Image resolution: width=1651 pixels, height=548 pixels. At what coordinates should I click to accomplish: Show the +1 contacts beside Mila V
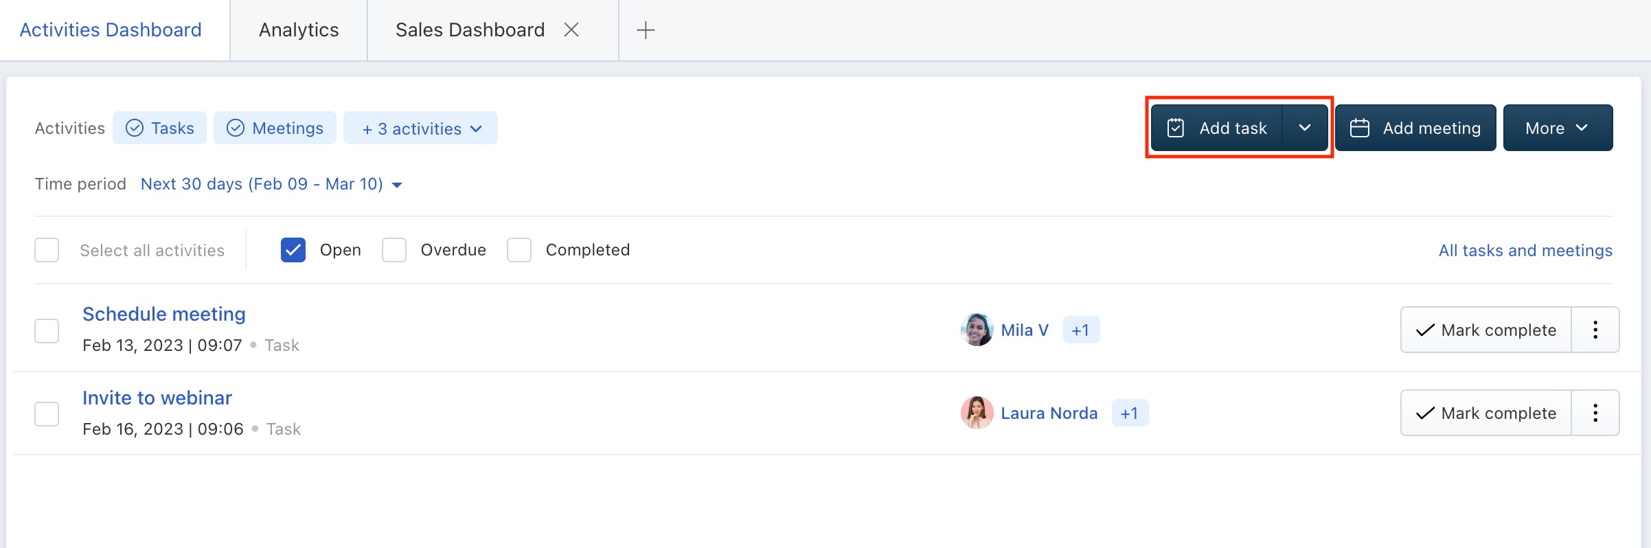1081,330
